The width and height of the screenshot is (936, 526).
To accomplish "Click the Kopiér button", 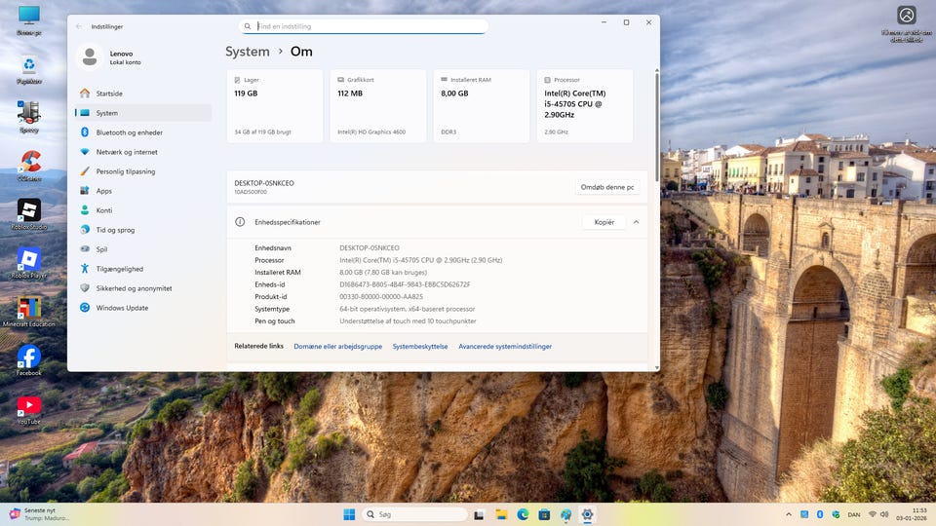I will pos(604,222).
